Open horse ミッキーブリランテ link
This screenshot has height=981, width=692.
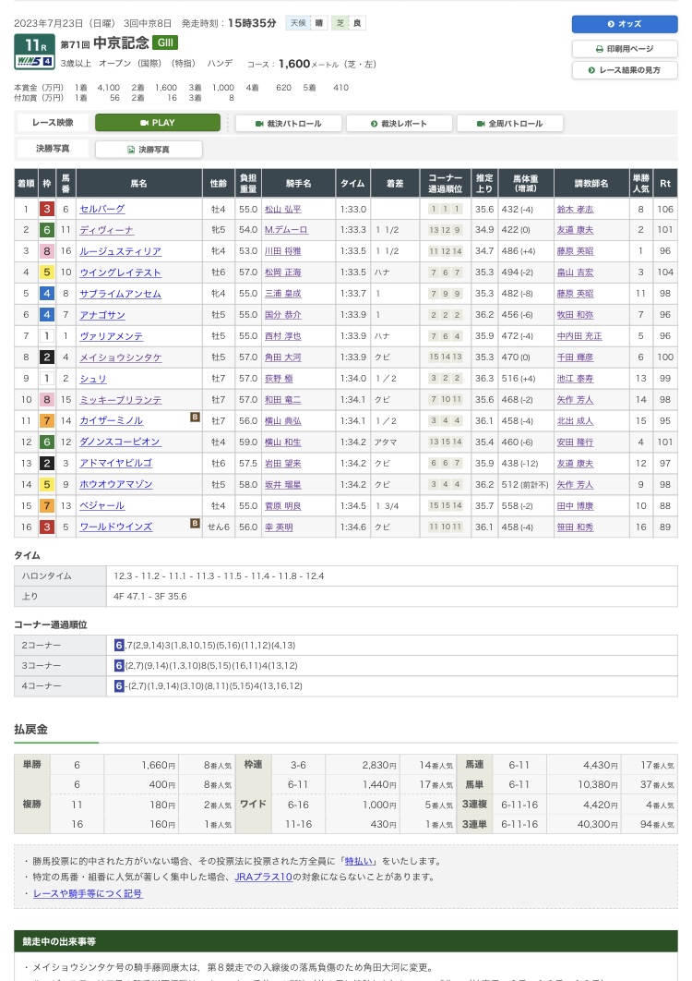pyautogui.click(x=120, y=400)
